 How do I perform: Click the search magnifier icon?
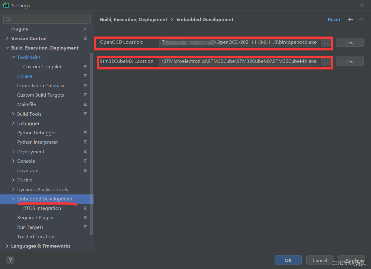click(8, 19)
